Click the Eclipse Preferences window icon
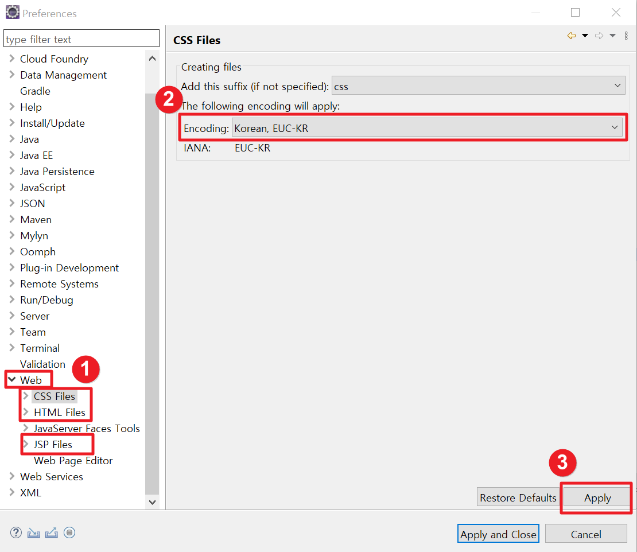 (12, 13)
